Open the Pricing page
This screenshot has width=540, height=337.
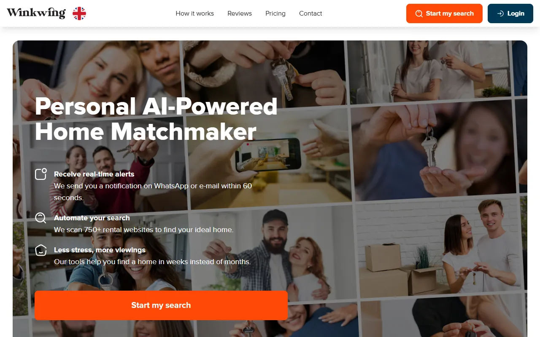(275, 13)
